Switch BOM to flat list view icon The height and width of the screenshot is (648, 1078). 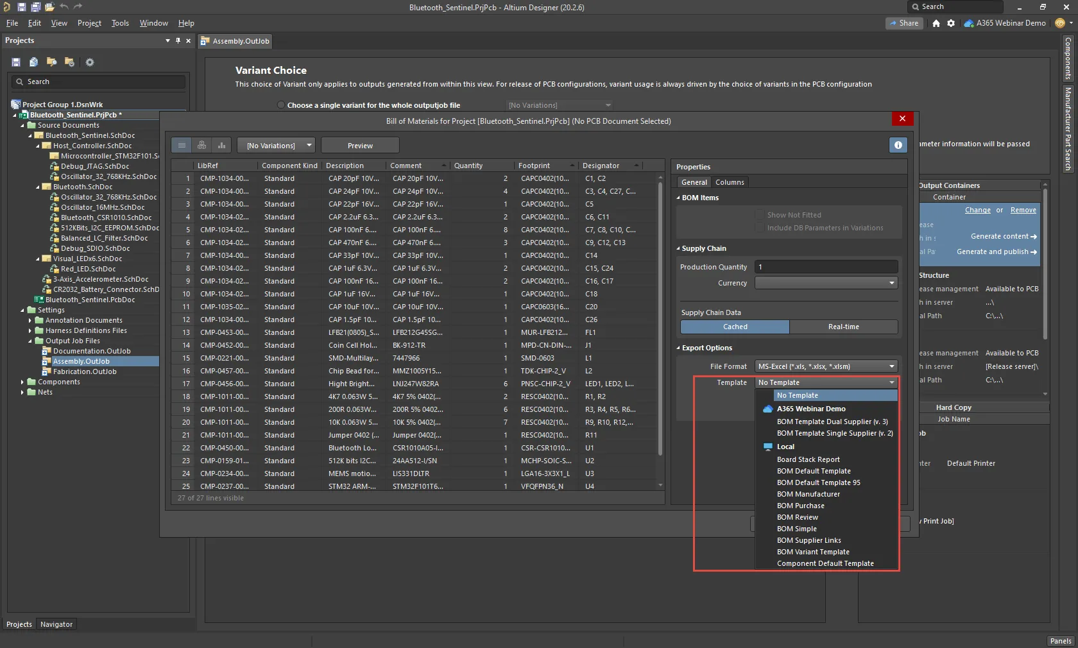[x=182, y=146]
